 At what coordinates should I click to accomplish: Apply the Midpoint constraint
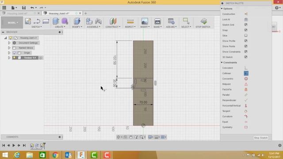(246, 84)
